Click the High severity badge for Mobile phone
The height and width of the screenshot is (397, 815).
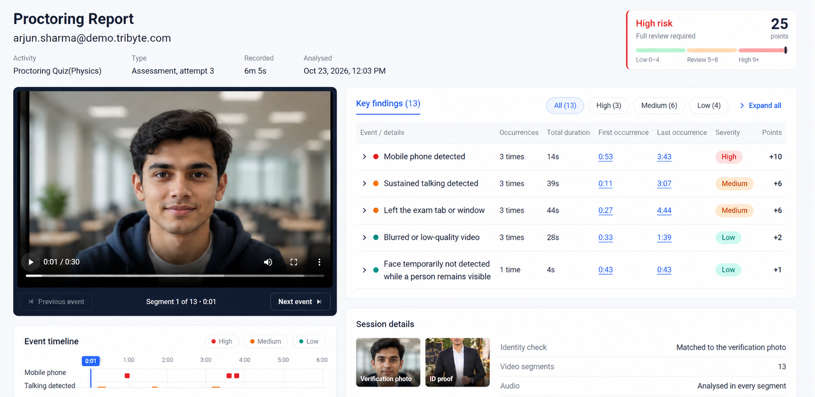coord(729,157)
